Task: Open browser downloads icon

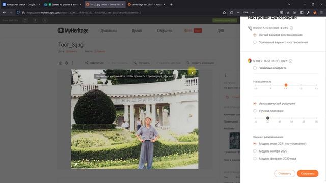Action: (x=288, y=13)
